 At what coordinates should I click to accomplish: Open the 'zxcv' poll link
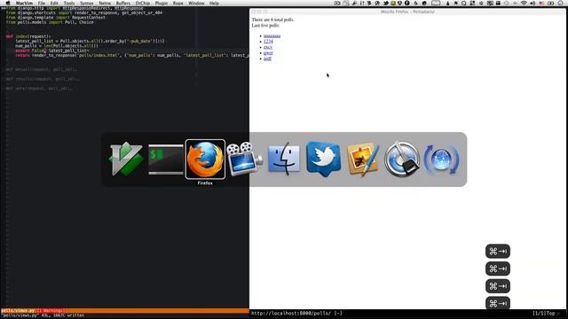pos(268,47)
